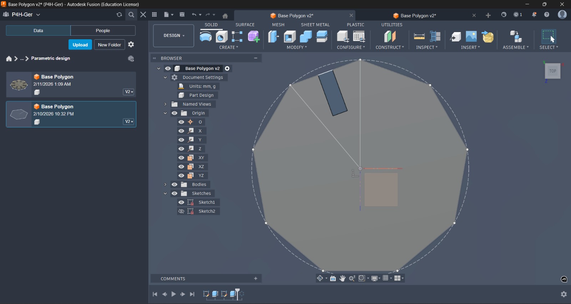Click the TOP face of ViewCube
The width and height of the screenshot is (571, 304).
pos(553,71)
